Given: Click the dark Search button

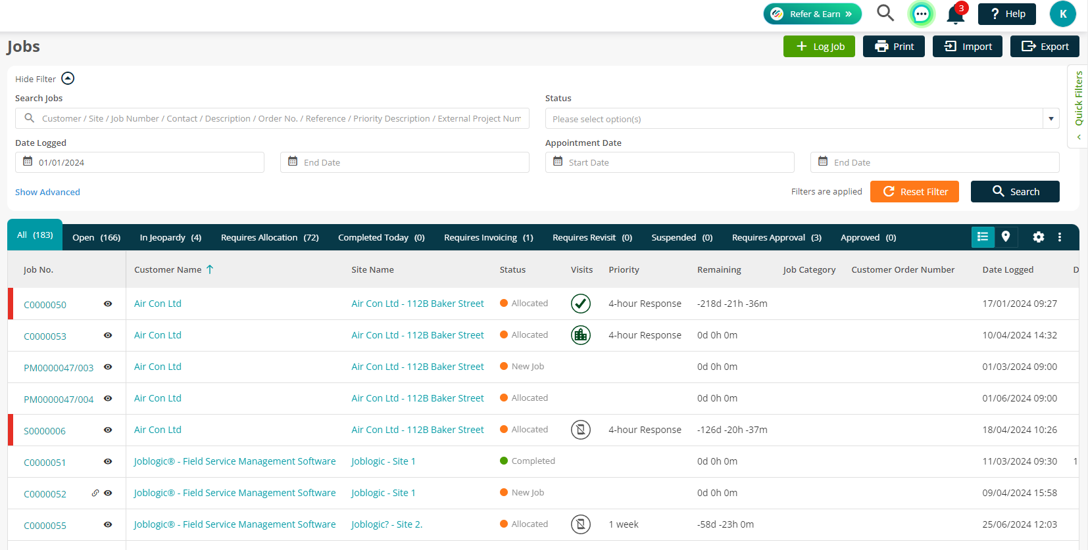Looking at the screenshot, I should point(1015,191).
